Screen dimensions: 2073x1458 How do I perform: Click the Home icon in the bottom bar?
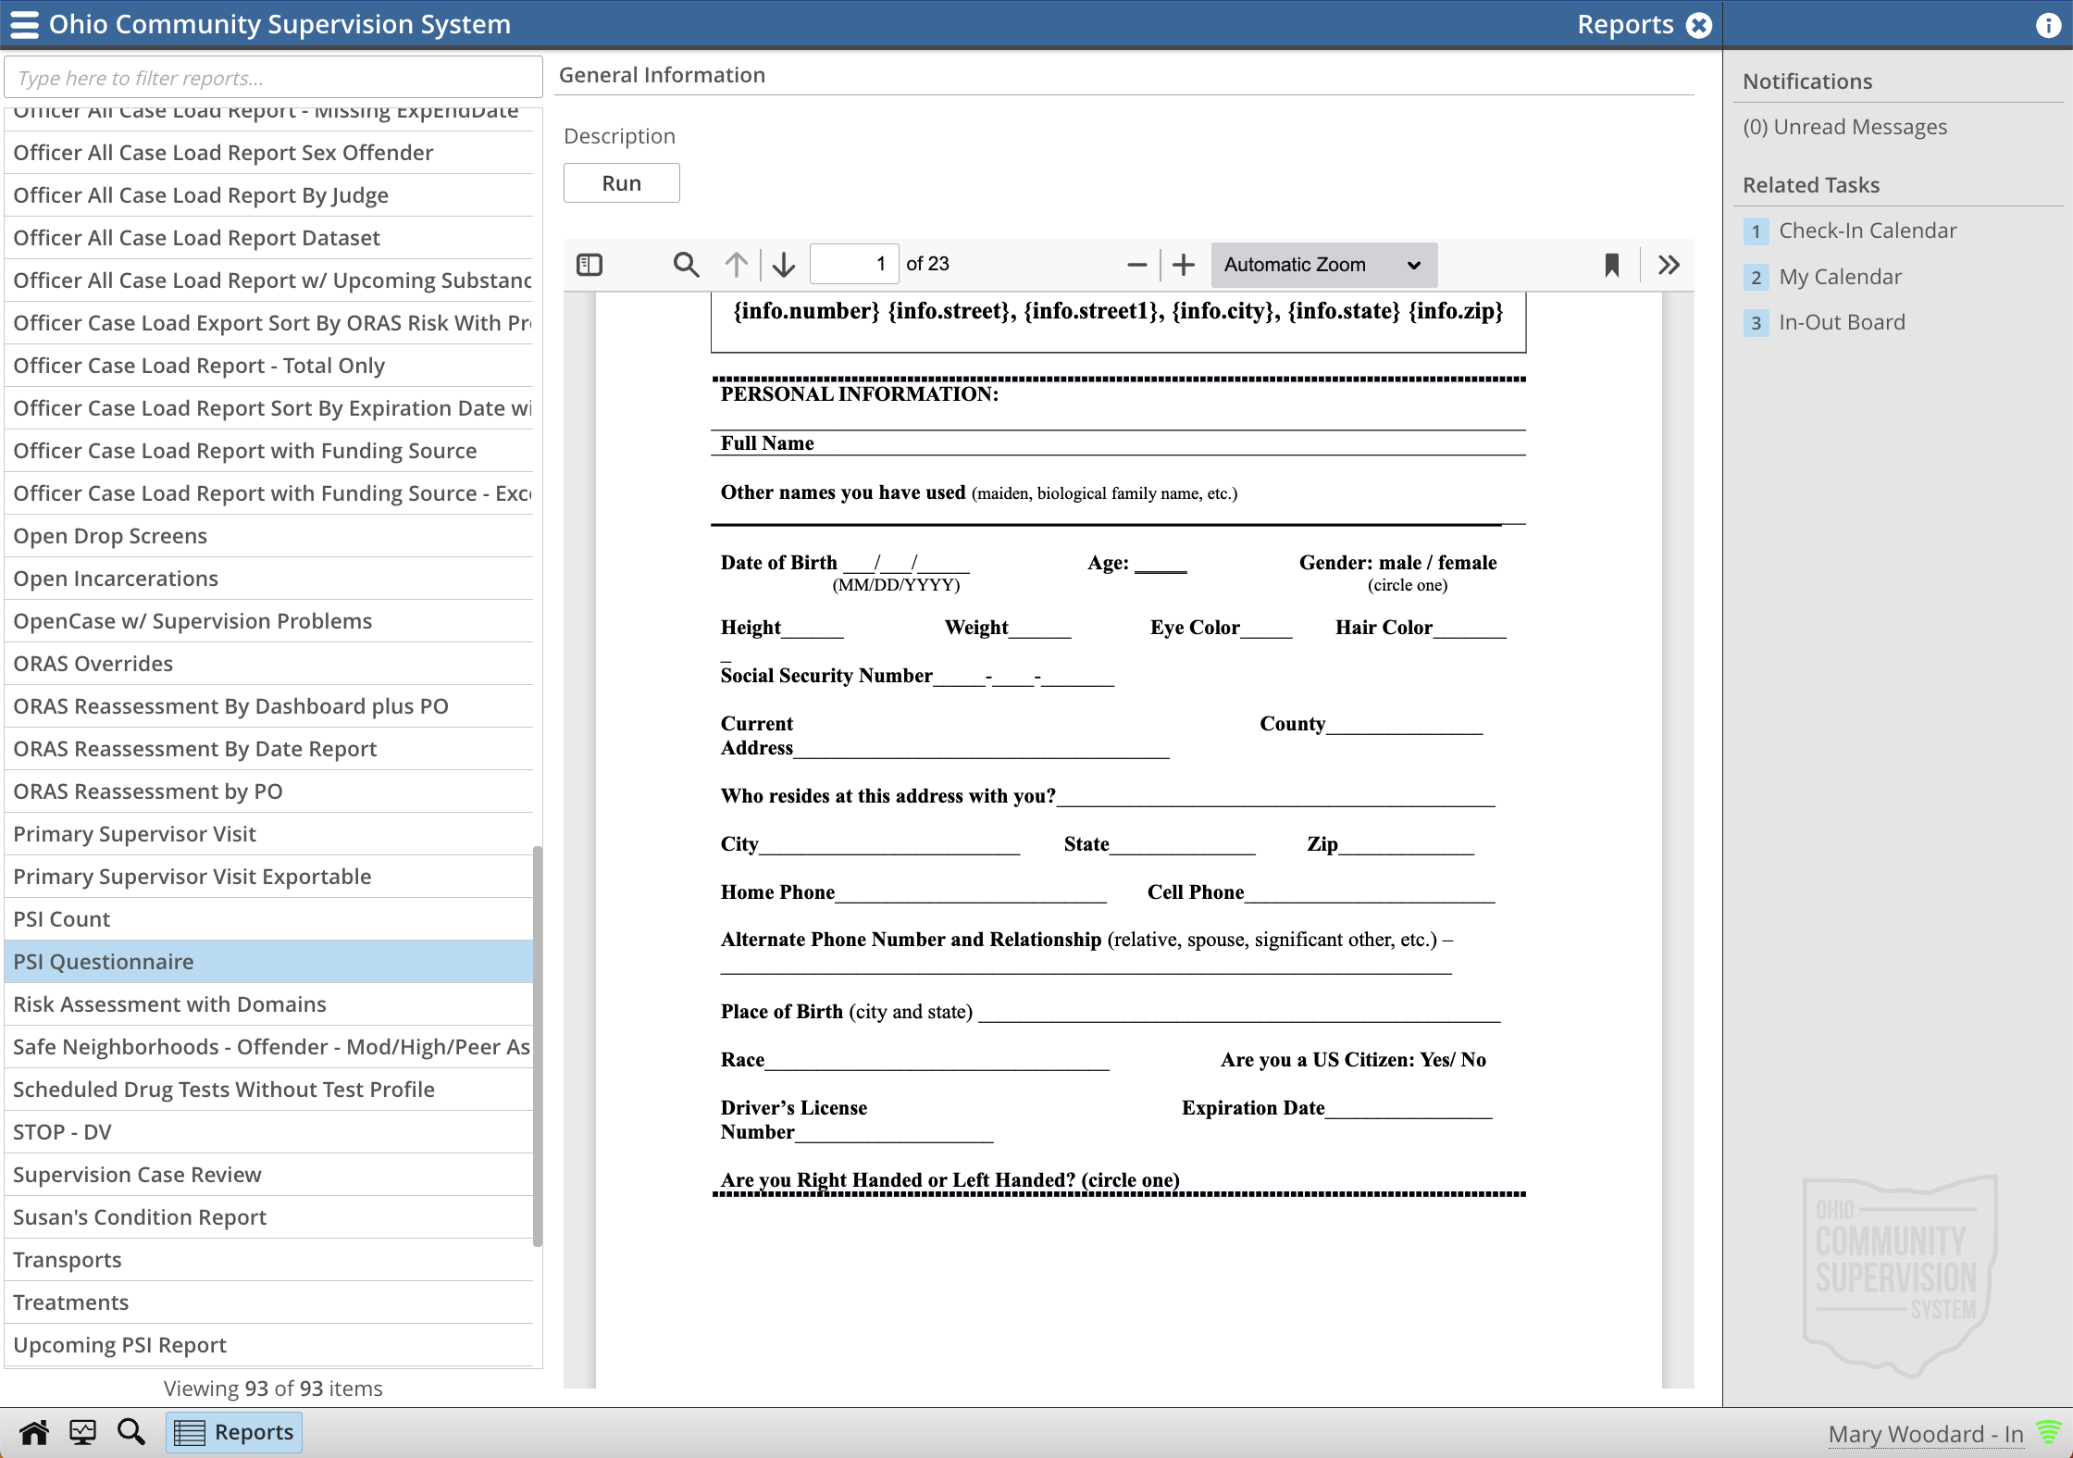tap(33, 1431)
